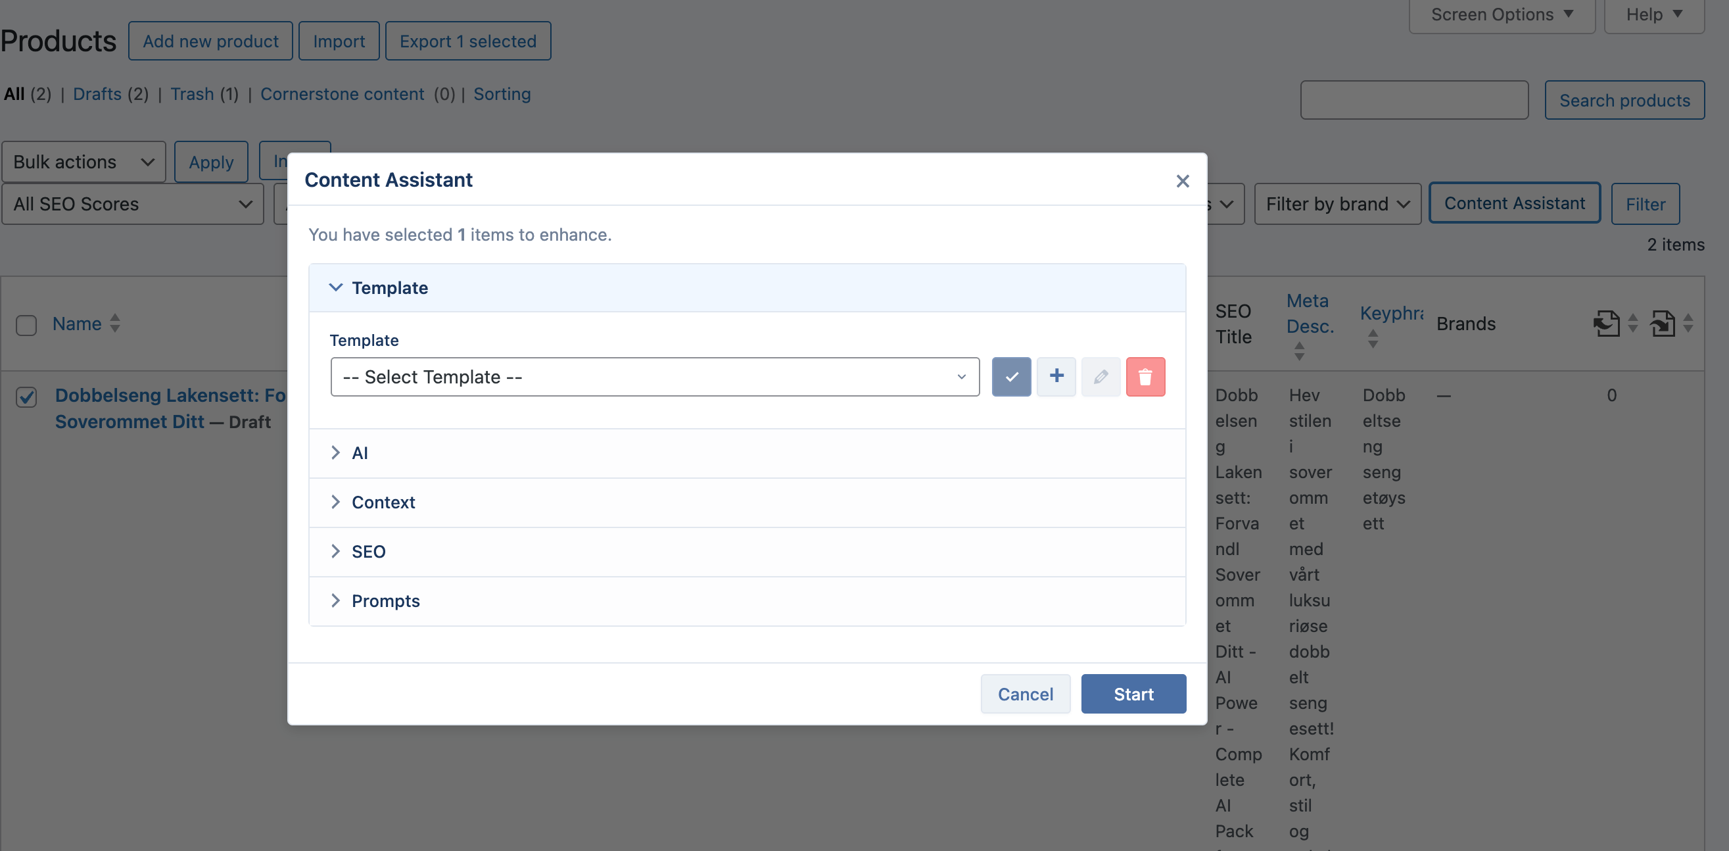Viewport: 1729px width, 851px height.
Task: Click the Keyphrase column header
Action: pyautogui.click(x=1391, y=313)
